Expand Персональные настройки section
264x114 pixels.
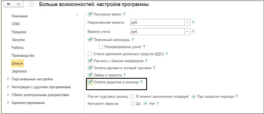pyautogui.click(x=8, y=79)
